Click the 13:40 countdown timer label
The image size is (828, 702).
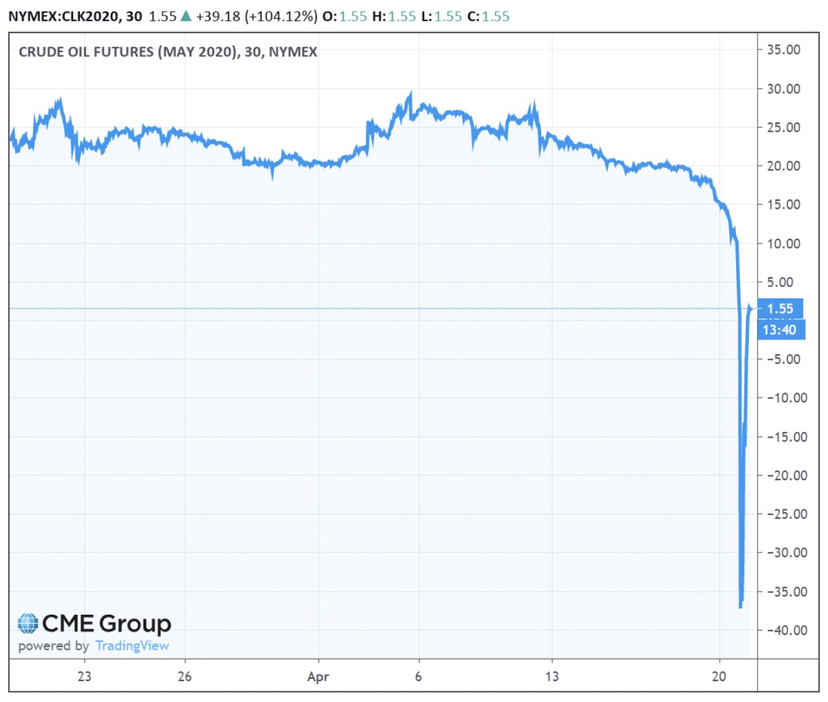point(780,330)
